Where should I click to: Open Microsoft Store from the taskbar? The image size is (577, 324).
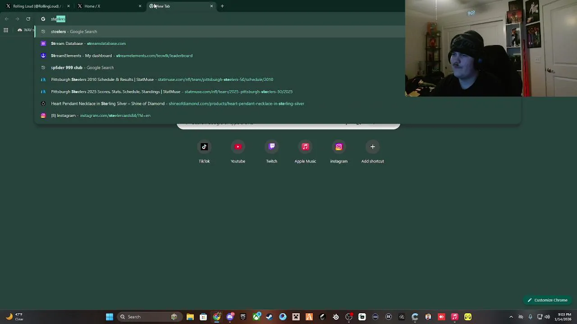pos(203,317)
